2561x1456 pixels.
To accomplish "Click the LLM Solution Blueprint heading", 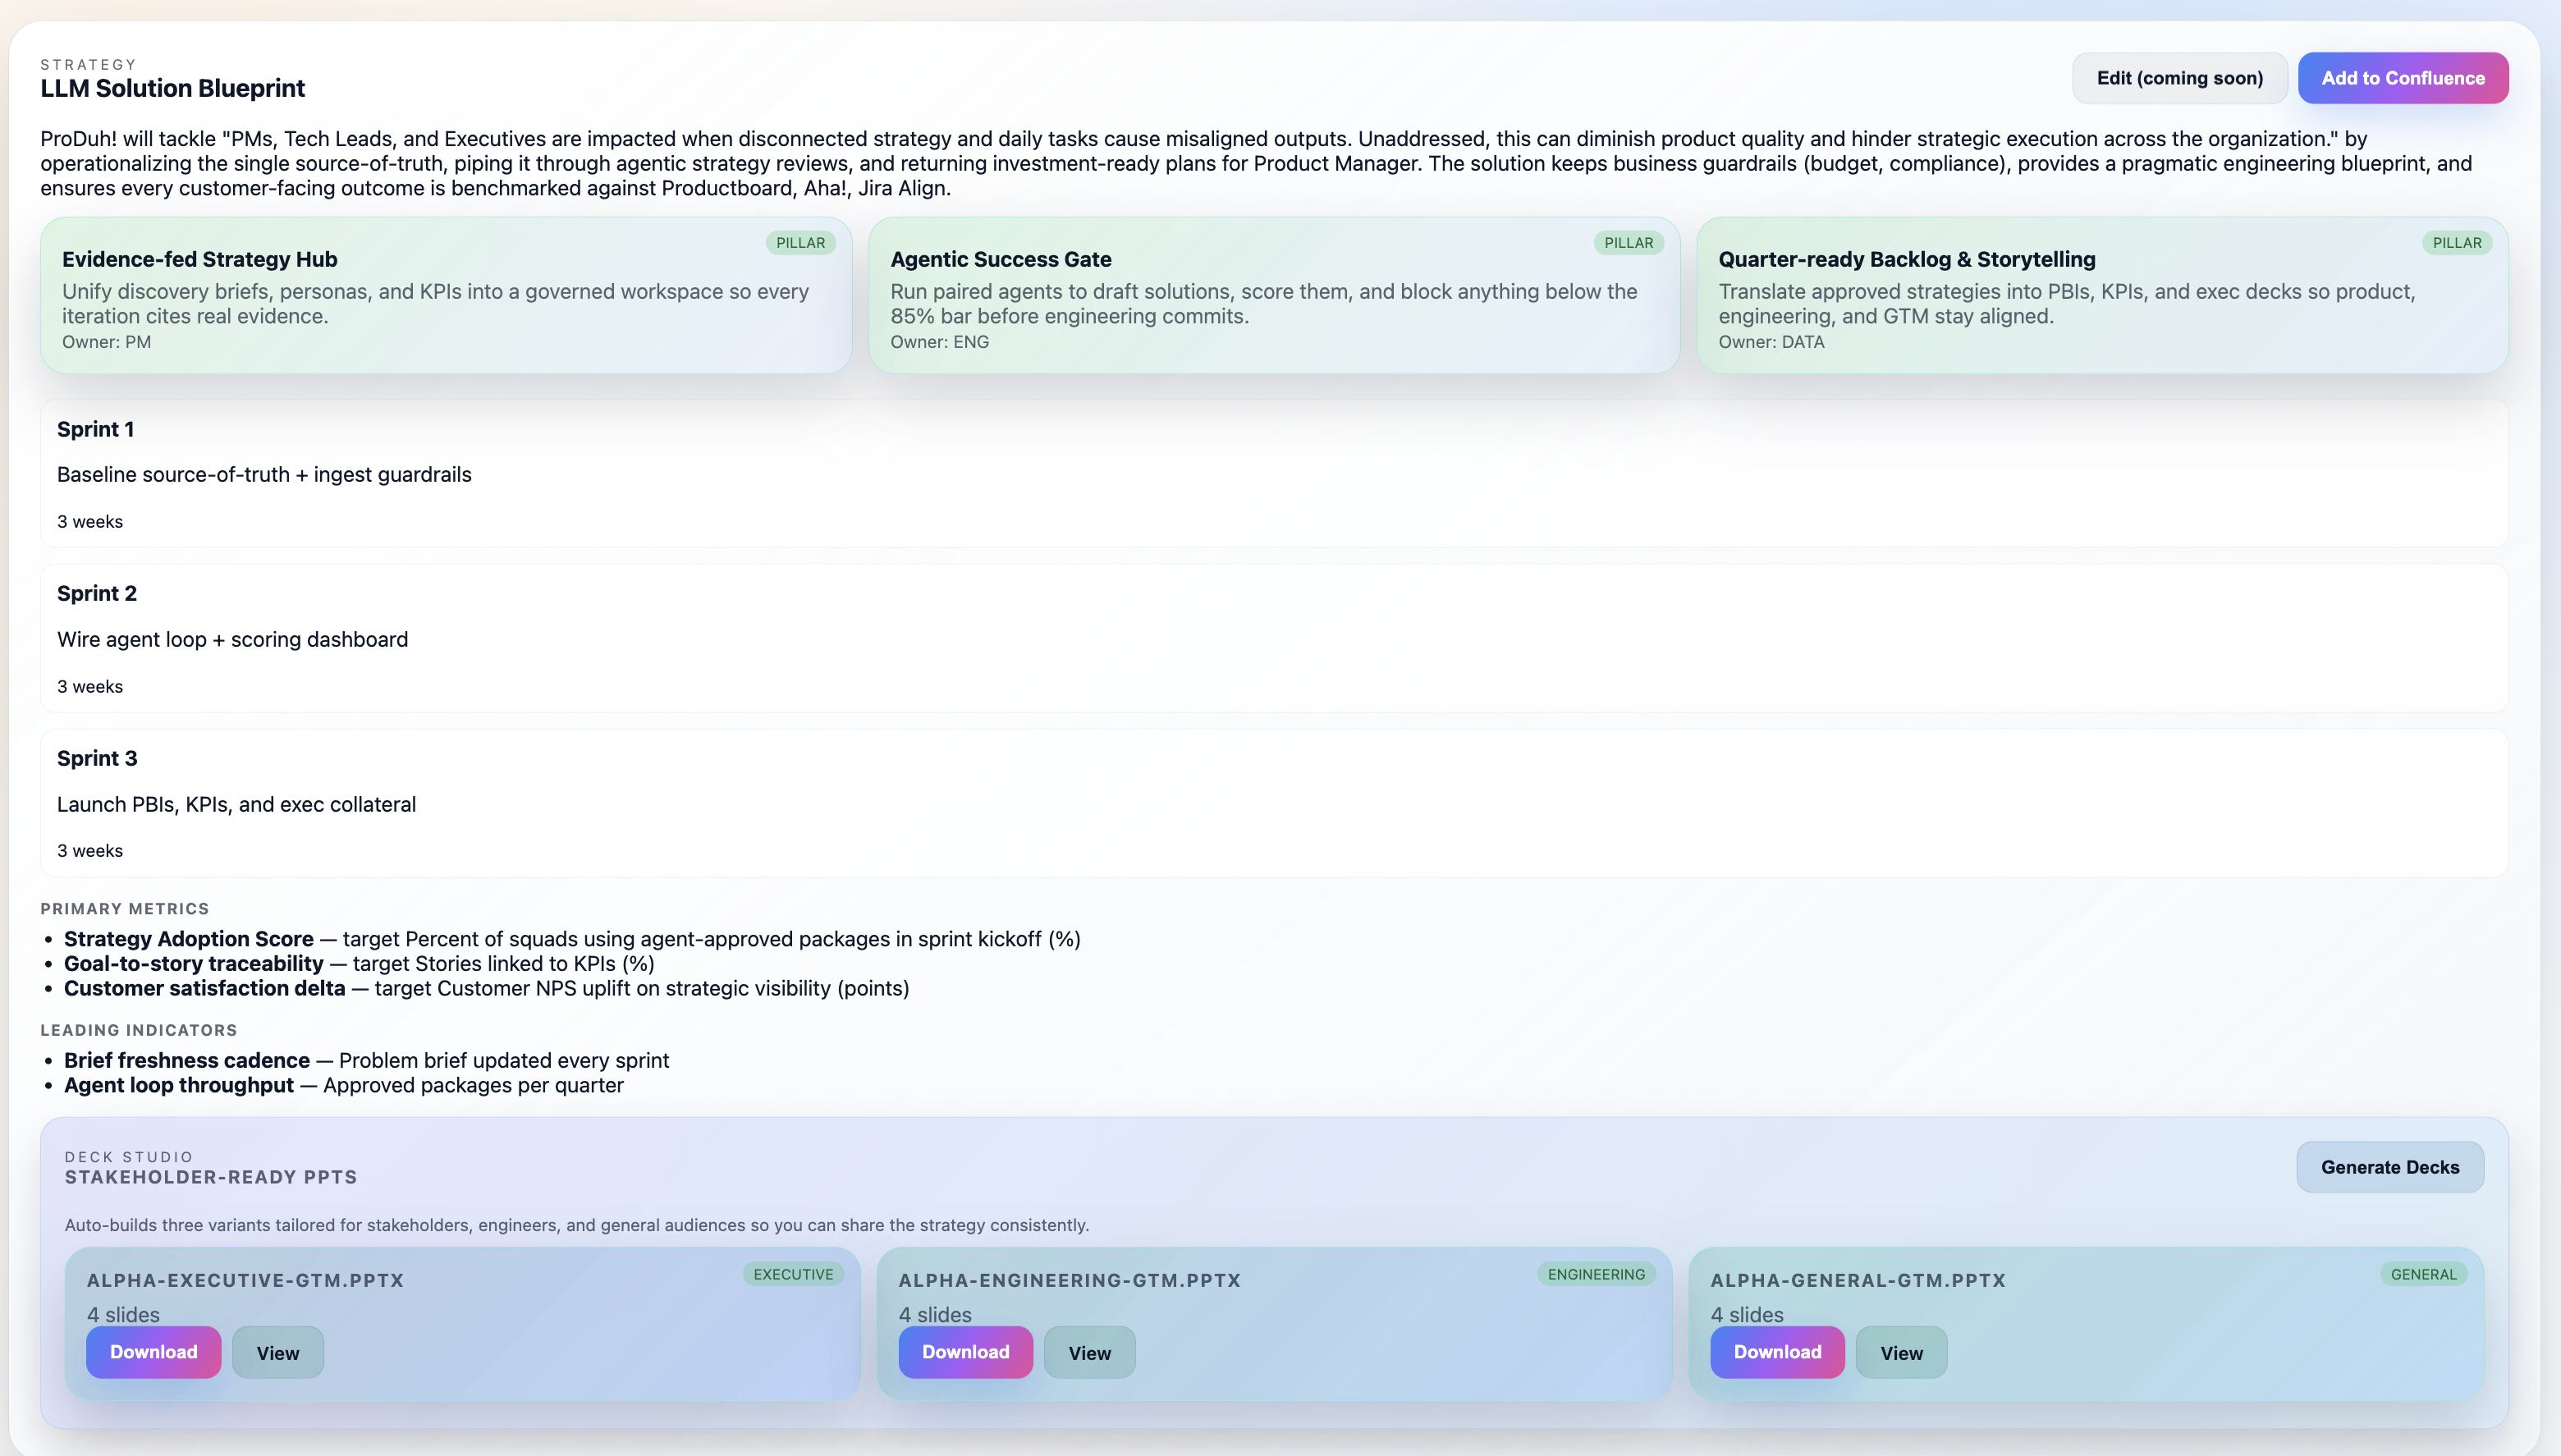I will click(173, 88).
